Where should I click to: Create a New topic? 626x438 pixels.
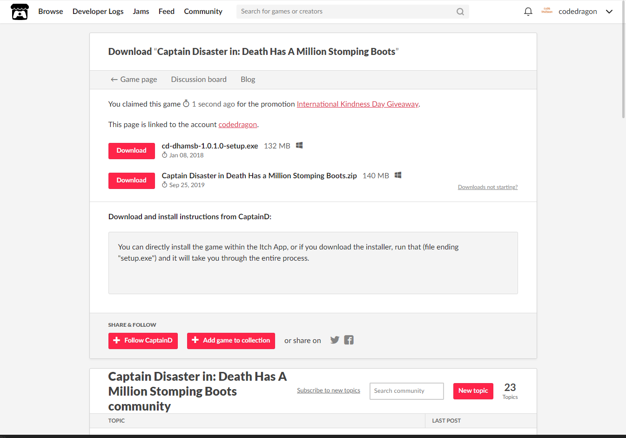pos(473,391)
